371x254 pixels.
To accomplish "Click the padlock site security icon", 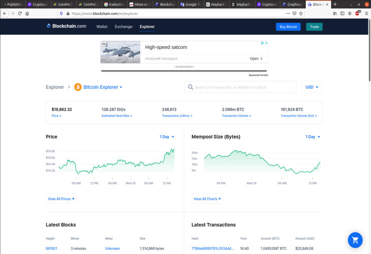I will [68, 13].
